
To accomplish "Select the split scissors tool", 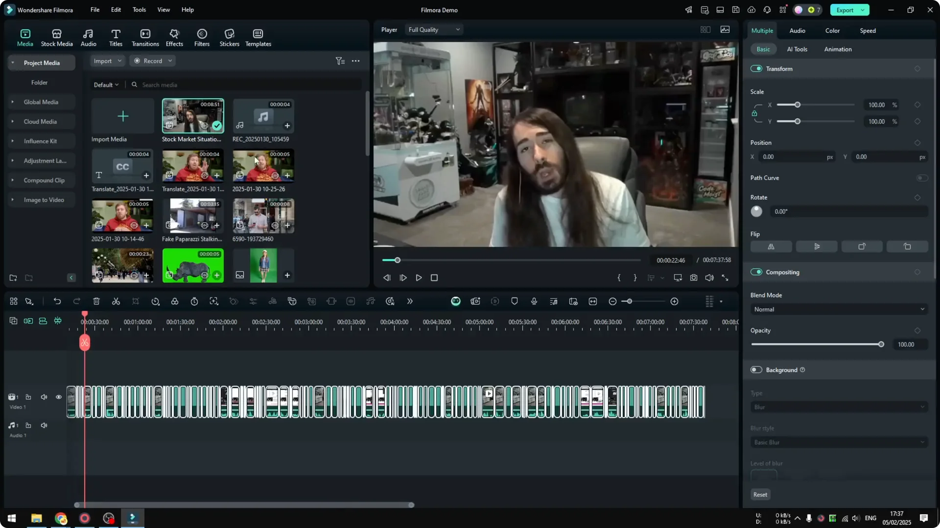I will pyautogui.click(x=116, y=302).
